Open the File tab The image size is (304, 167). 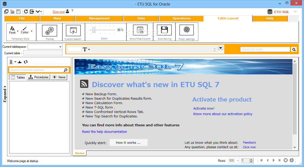(x=22, y=18)
